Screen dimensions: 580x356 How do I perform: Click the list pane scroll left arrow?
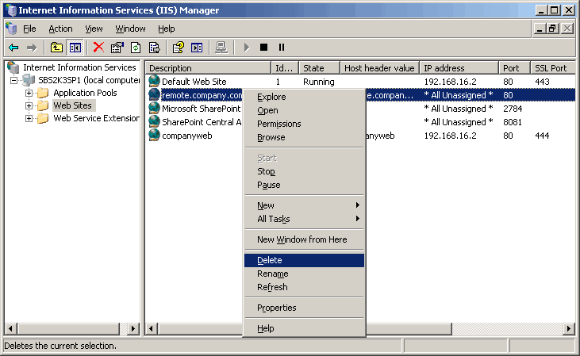(151, 328)
